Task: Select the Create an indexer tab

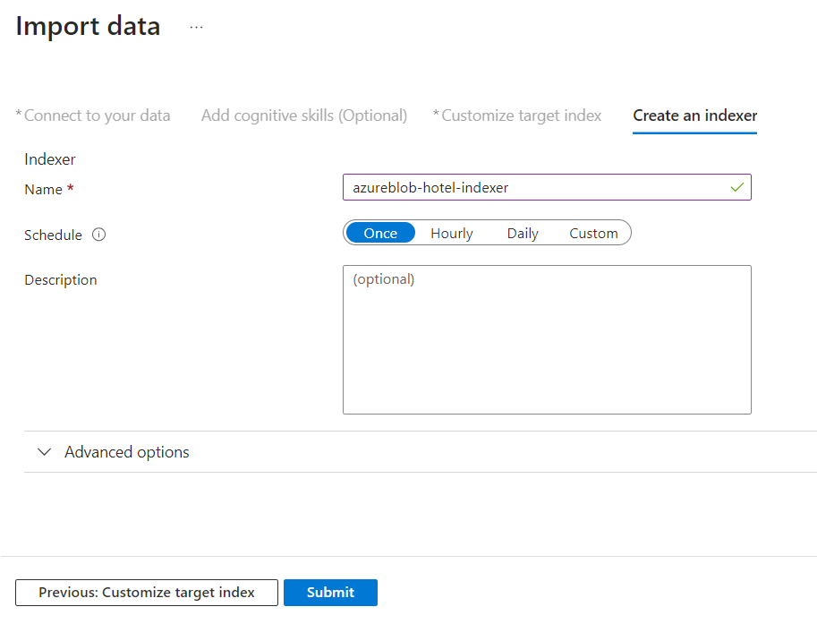Action: click(694, 115)
